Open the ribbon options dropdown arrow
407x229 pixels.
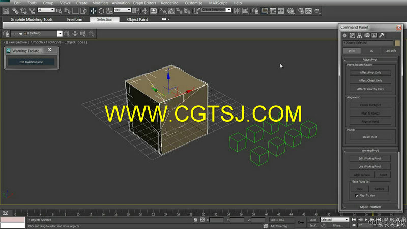(x=168, y=19)
